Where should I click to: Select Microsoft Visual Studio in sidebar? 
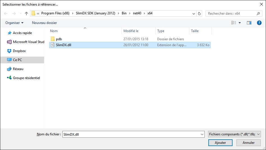point(22,42)
